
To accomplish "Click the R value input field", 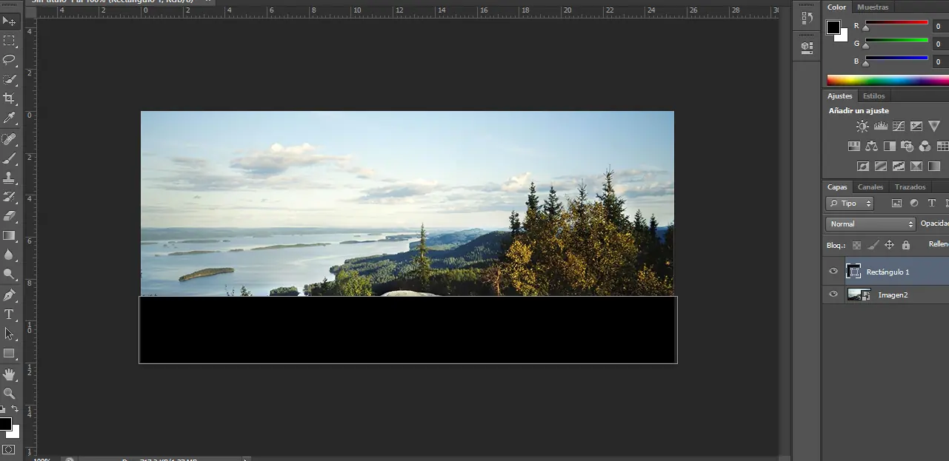I will click(940, 26).
